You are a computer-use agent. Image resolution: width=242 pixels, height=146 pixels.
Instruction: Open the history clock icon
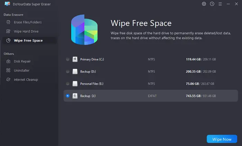(212, 4)
